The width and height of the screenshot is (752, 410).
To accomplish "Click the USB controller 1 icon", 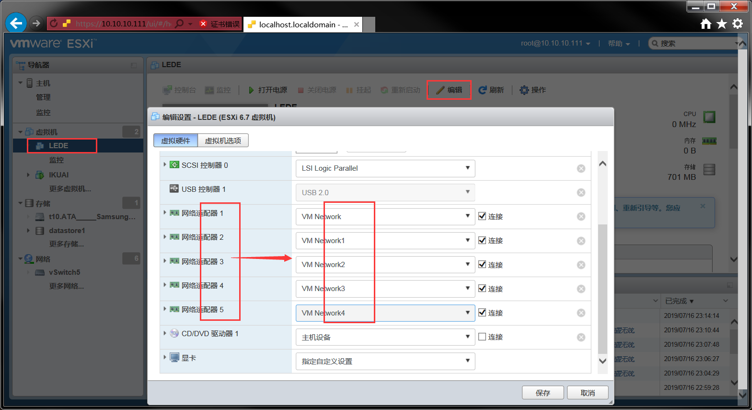I will click(174, 188).
